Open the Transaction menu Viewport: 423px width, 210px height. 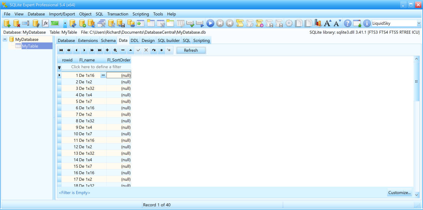pos(118,14)
